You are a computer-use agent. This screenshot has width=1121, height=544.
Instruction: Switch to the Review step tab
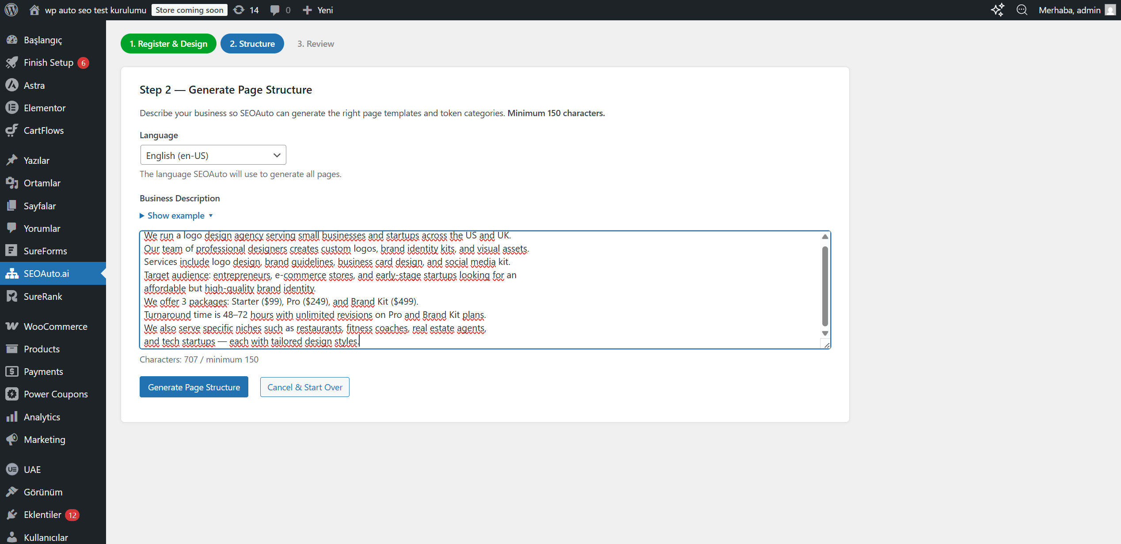315,43
